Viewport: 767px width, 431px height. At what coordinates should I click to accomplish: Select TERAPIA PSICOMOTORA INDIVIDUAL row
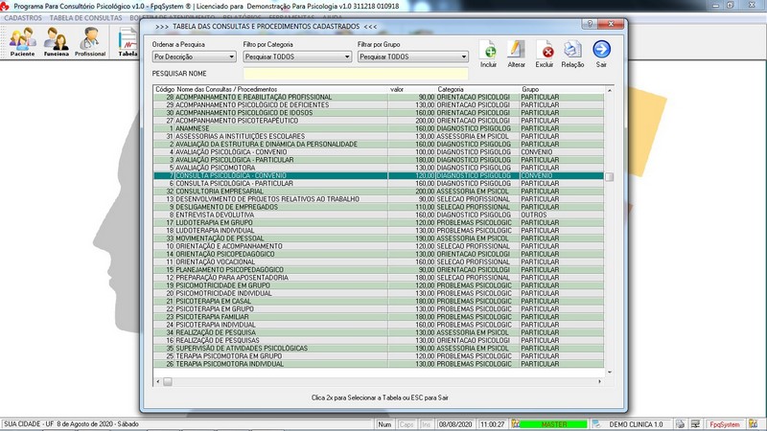(379, 364)
